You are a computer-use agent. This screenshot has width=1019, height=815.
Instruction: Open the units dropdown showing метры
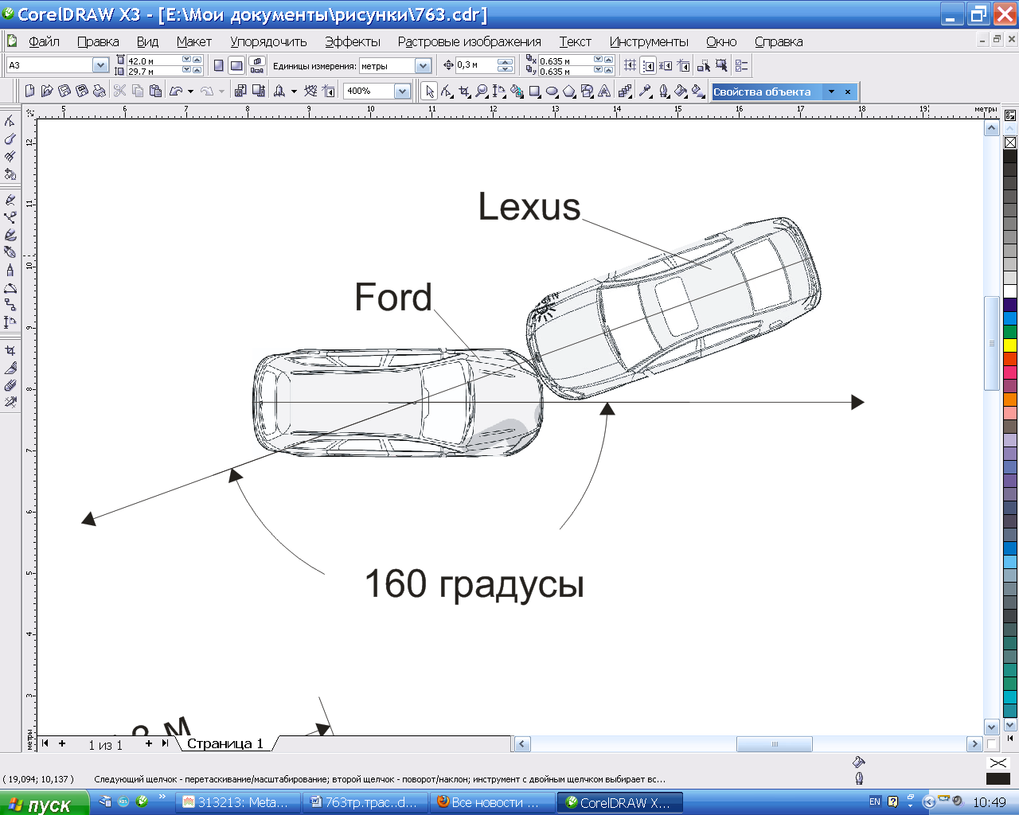pos(424,66)
